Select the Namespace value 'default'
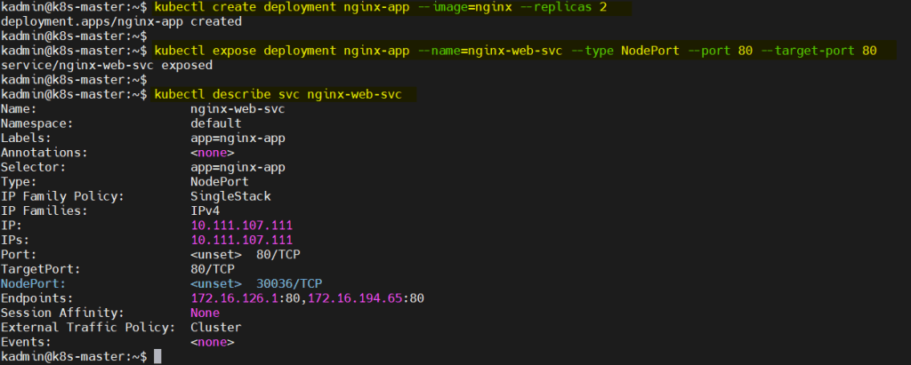The height and width of the screenshot is (365, 911). (215, 123)
